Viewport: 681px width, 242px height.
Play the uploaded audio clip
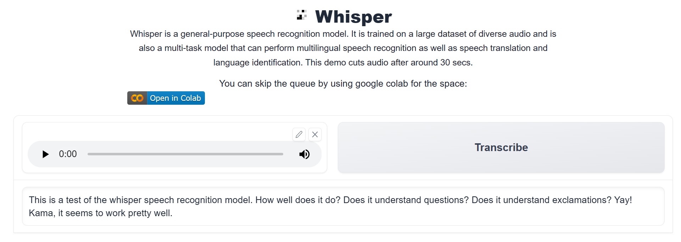45,154
